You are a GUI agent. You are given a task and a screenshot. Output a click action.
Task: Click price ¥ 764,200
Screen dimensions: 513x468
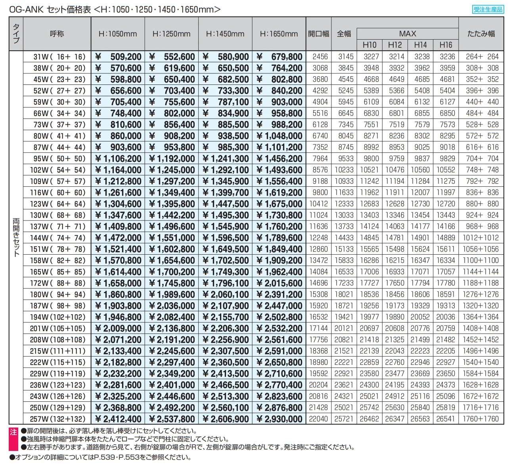coord(279,68)
